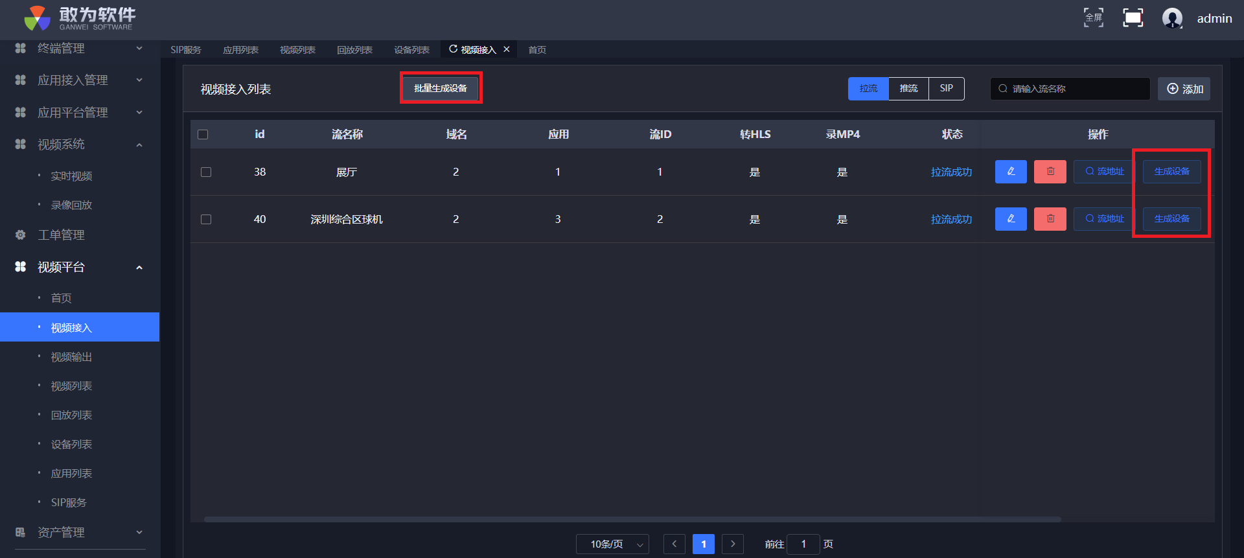Click 生成设备 button for 深圳综合区球机
The image size is (1244, 558).
pos(1171,219)
